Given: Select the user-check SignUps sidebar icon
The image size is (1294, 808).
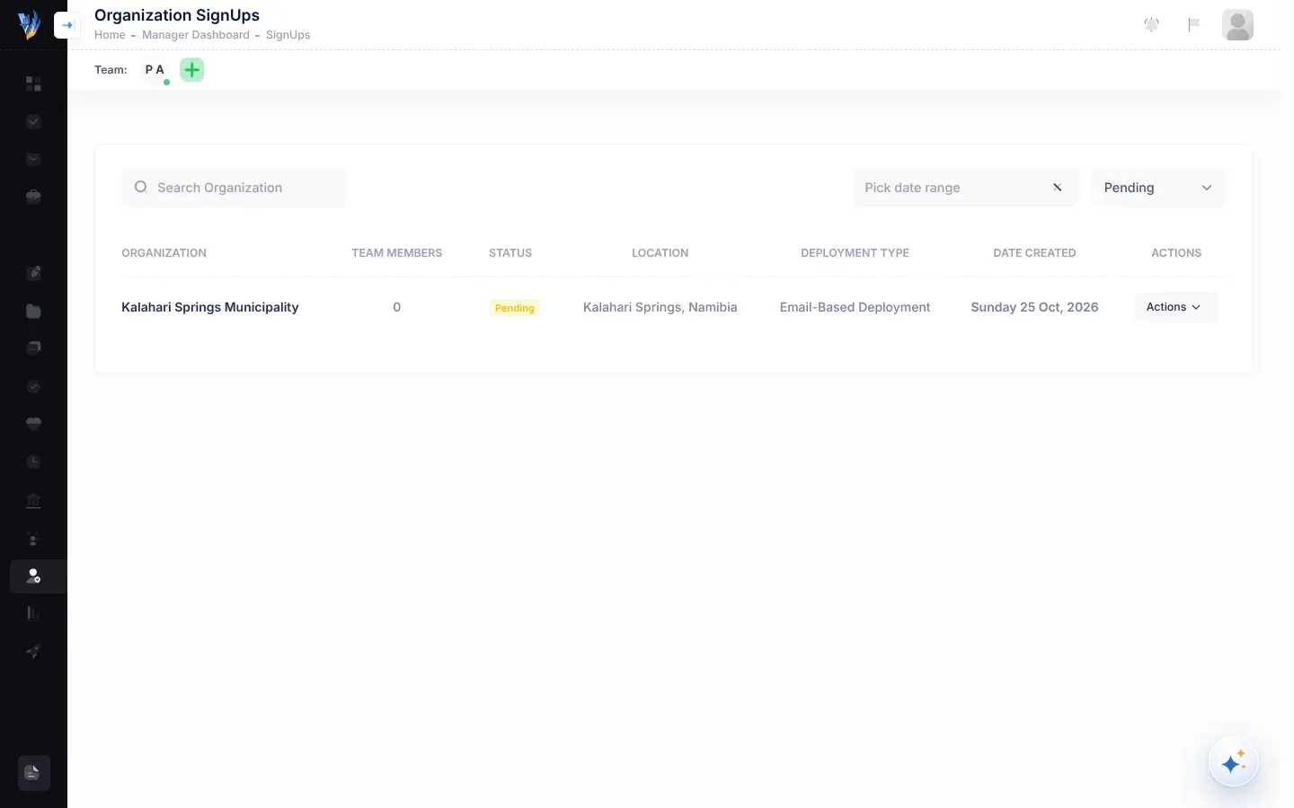Looking at the screenshot, I should 33,576.
